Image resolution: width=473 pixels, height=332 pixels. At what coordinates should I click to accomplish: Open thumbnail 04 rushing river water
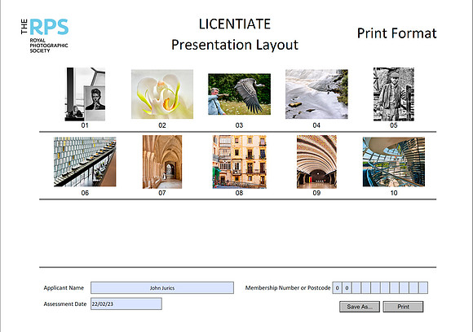(x=316, y=94)
